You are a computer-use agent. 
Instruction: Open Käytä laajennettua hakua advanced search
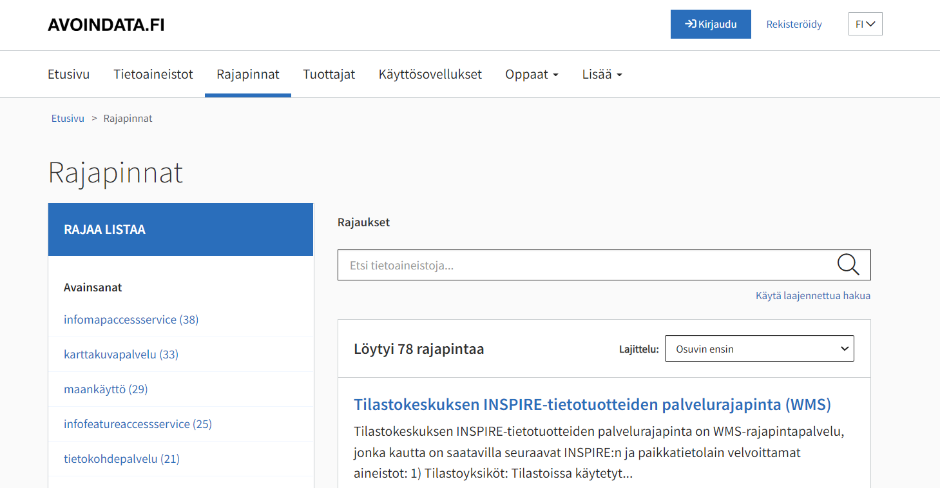tap(813, 295)
